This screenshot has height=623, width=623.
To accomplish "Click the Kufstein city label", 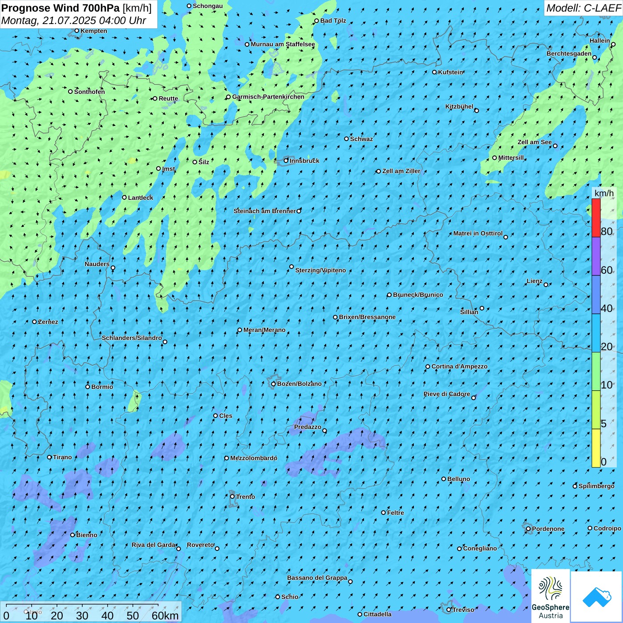I will pos(451,72).
